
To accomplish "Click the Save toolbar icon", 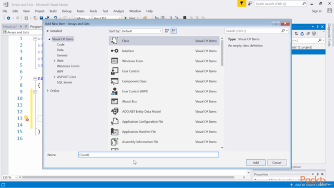I will coord(41,18).
